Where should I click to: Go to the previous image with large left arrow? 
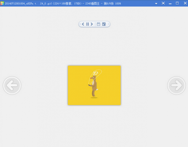pos(12,86)
